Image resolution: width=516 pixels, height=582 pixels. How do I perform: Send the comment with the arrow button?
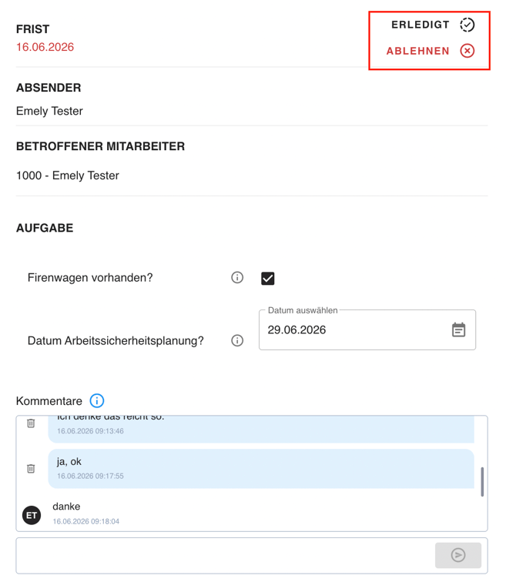(458, 555)
